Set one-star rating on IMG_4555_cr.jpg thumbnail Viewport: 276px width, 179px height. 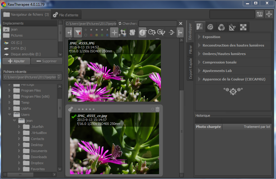click(79, 109)
